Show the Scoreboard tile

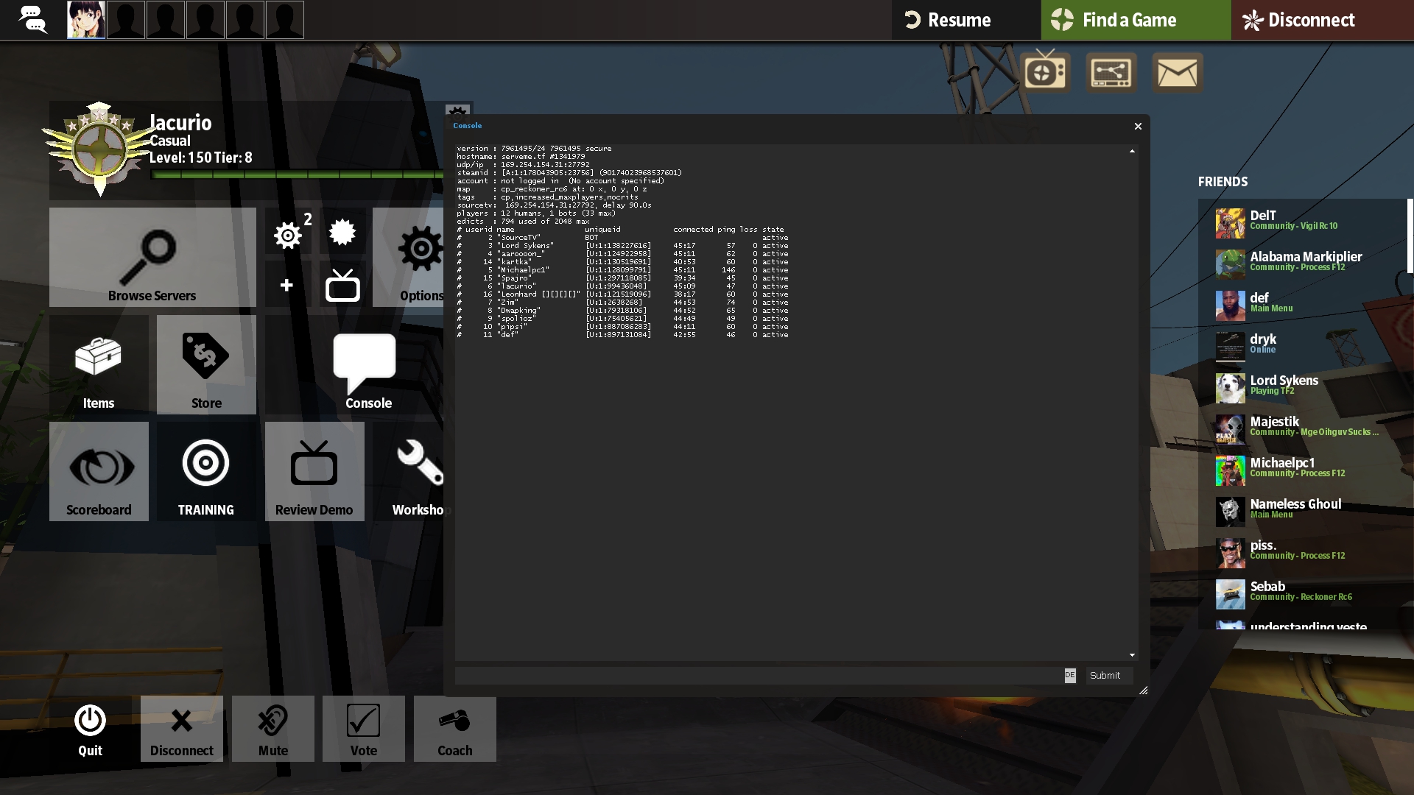99,472
